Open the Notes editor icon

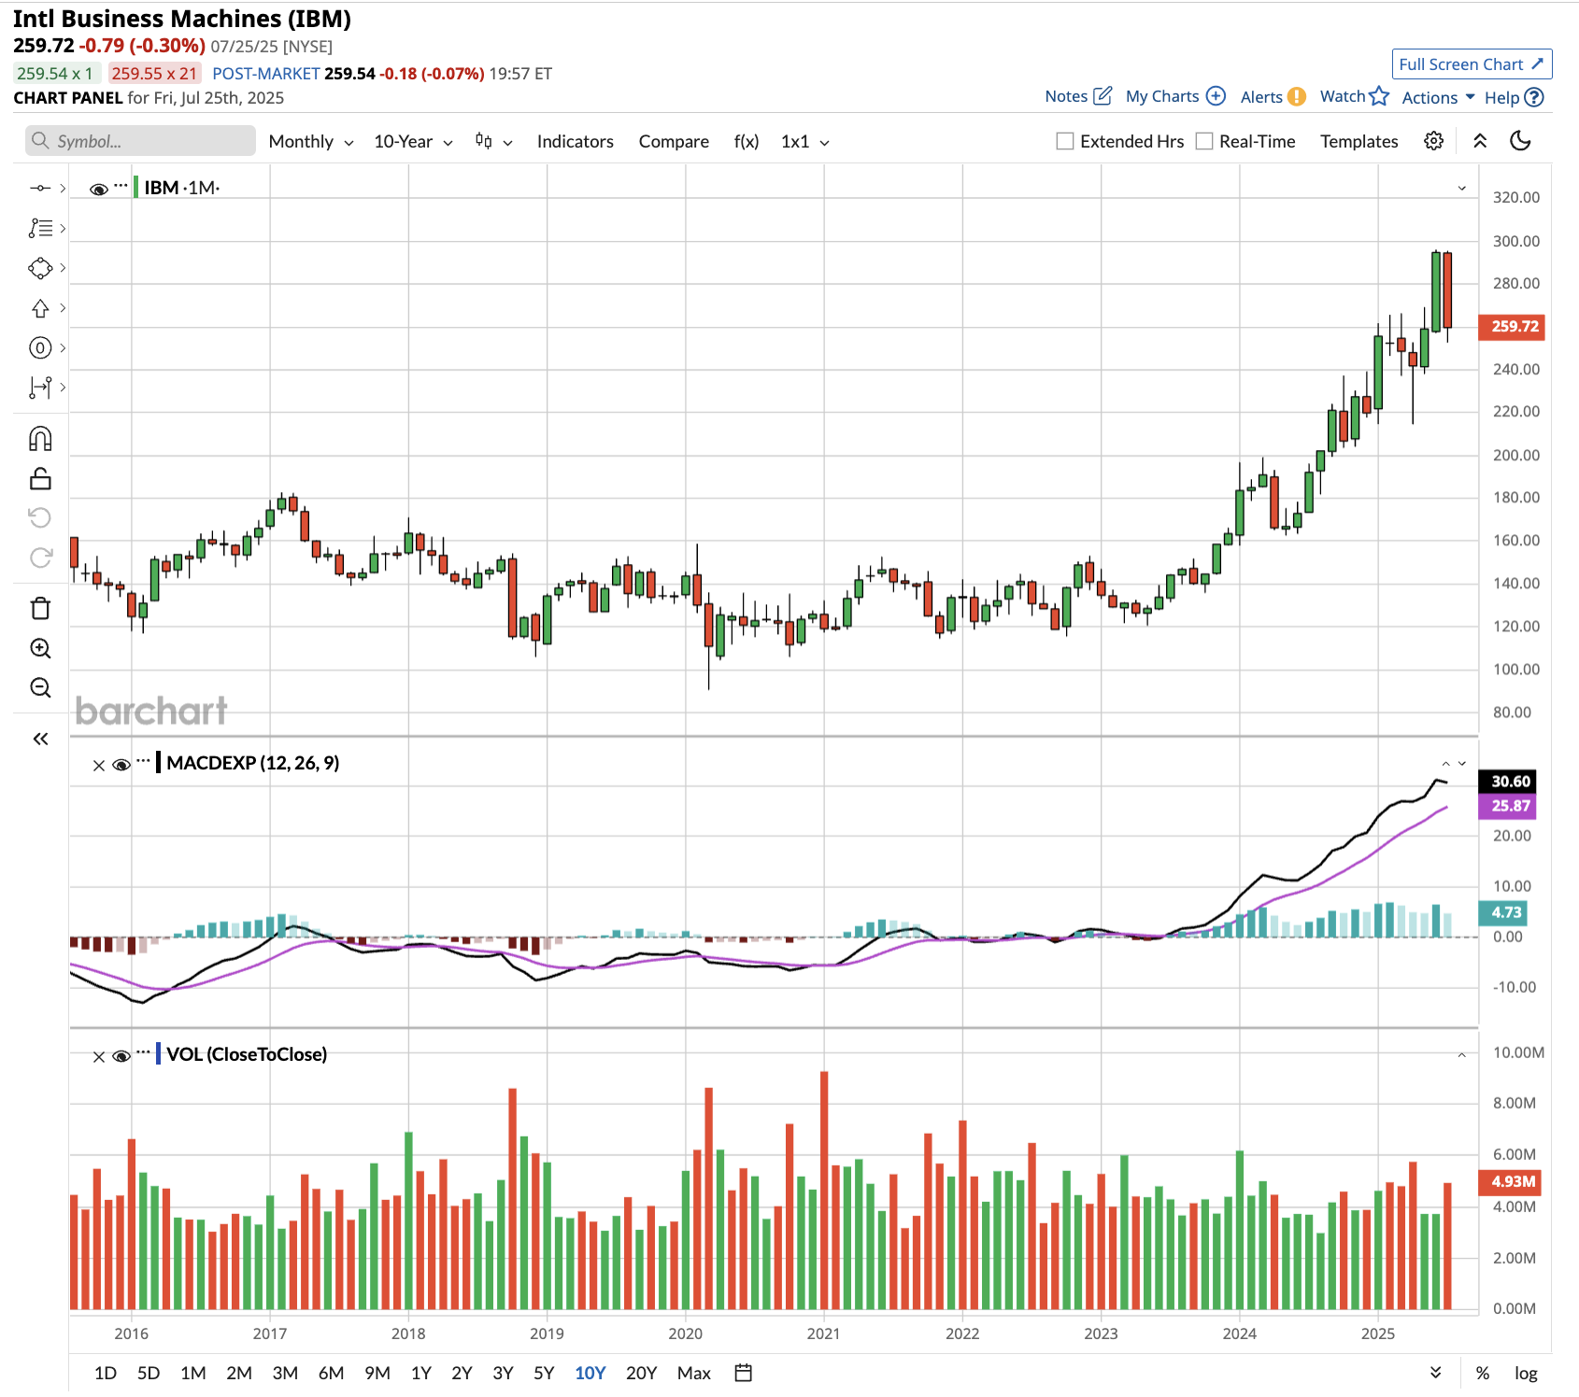click(x=1103, y=96)
